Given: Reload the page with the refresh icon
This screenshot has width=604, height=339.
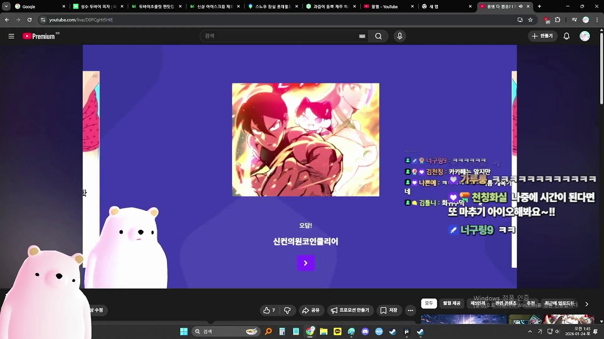Looking at the screenshot, I should coord(30,20).
